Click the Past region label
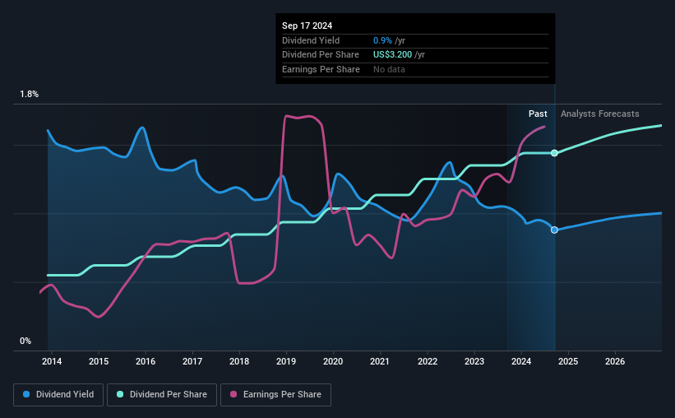675x418 pixels. [538, 114]
